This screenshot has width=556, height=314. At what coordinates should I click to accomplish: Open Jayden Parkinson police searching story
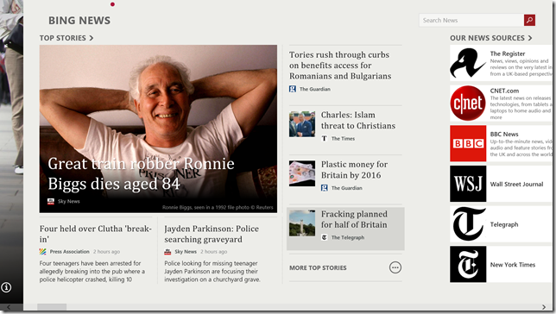pyautogui.click(x=212, y=234)
